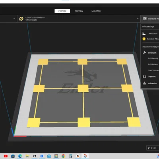Open File Explorer from the taskbar
The image size is (159, 159).
tap(27, 156)
